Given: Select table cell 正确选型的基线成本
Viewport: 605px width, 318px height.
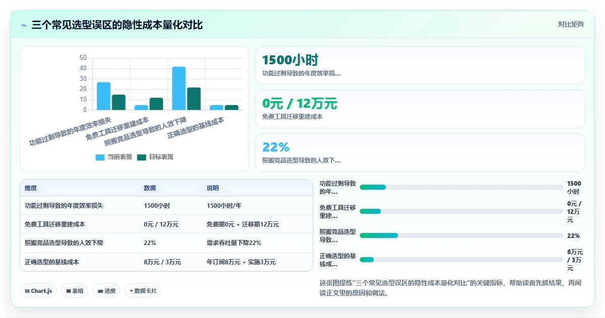Looking at the screenshot, I should (x=51, y=262).
